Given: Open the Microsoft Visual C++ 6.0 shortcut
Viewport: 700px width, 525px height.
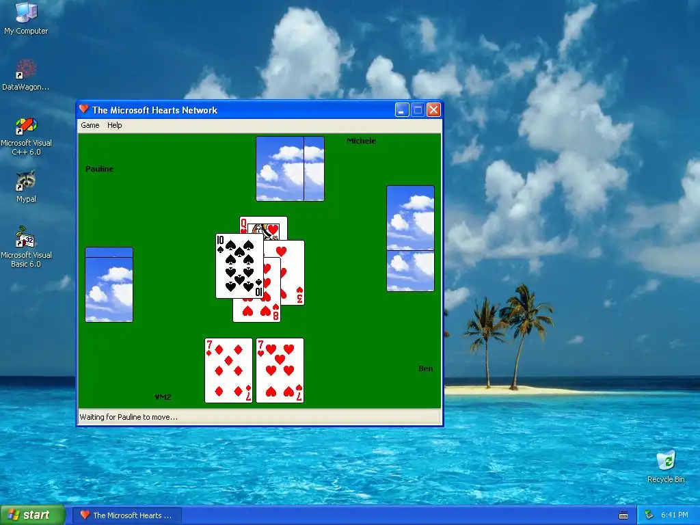Looking at the screenshot, I should [26, 136].
